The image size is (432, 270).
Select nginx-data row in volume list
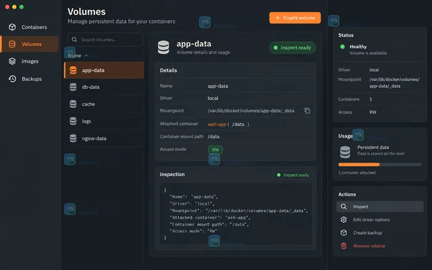pyautogui.click(x=104, y=138)
